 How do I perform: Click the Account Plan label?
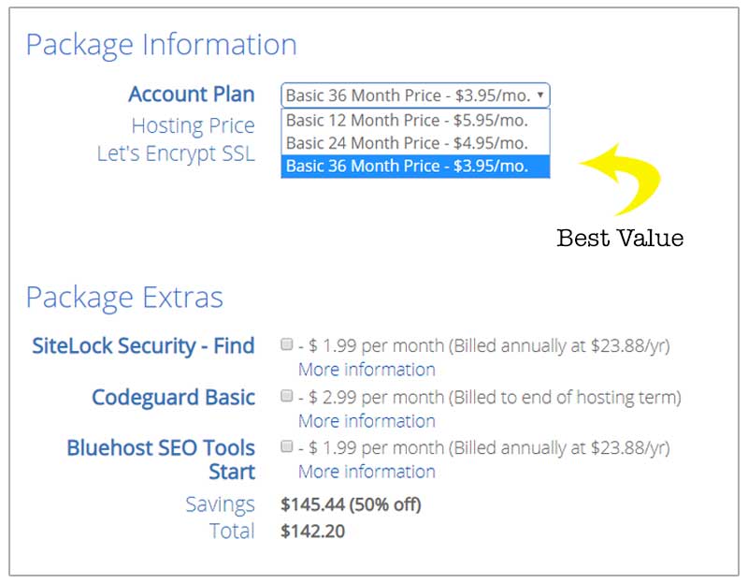pos(192,95)
